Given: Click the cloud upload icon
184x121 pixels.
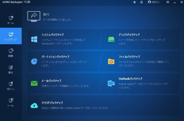Looking at the screenshot, I should [x=34, y=105].
